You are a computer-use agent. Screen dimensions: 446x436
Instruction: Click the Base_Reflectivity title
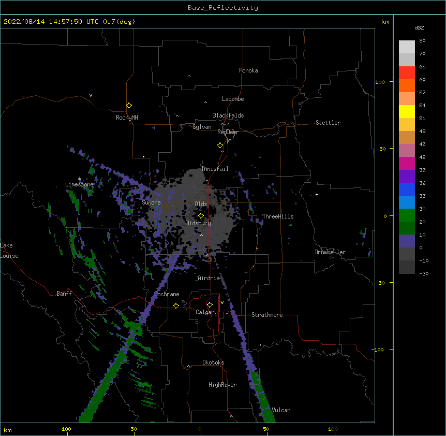pos(223,8)
